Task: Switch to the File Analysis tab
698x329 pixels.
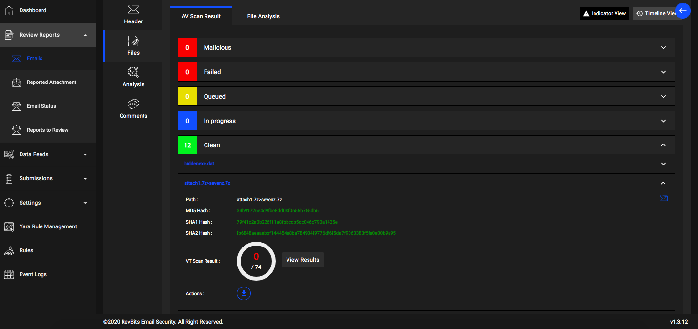Action: pyautogui.click(x=263, y=16)
